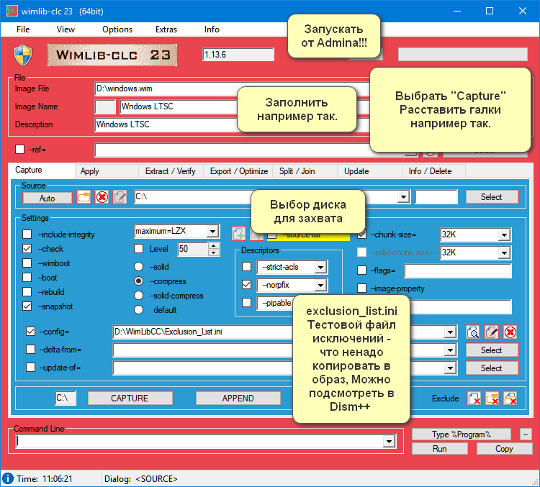Switch to the Extract / Verify tab
This screenshot has height=487, width=540.
point(171,171)
